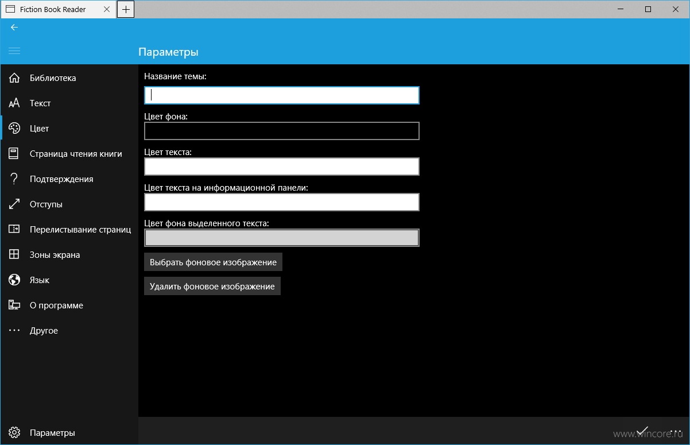Click the Название темы label
Screen dimensions: 690x445
click(175, 76)
